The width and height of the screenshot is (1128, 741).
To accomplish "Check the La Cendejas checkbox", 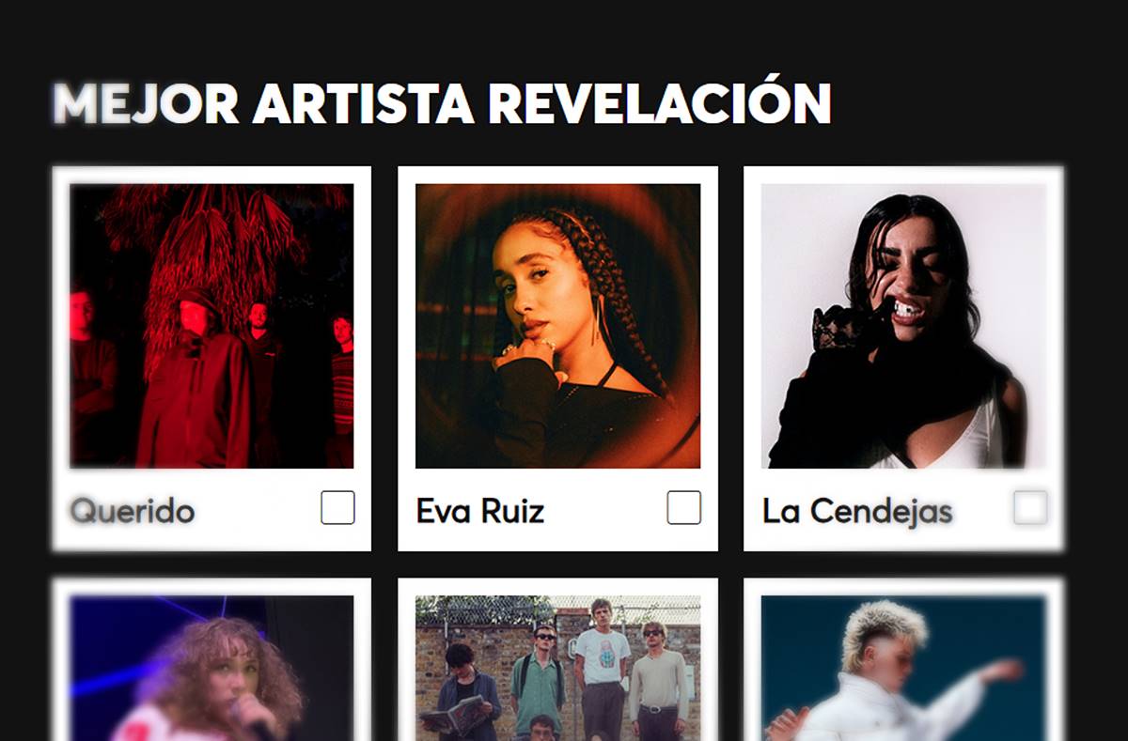I will tap(1030, 508).
